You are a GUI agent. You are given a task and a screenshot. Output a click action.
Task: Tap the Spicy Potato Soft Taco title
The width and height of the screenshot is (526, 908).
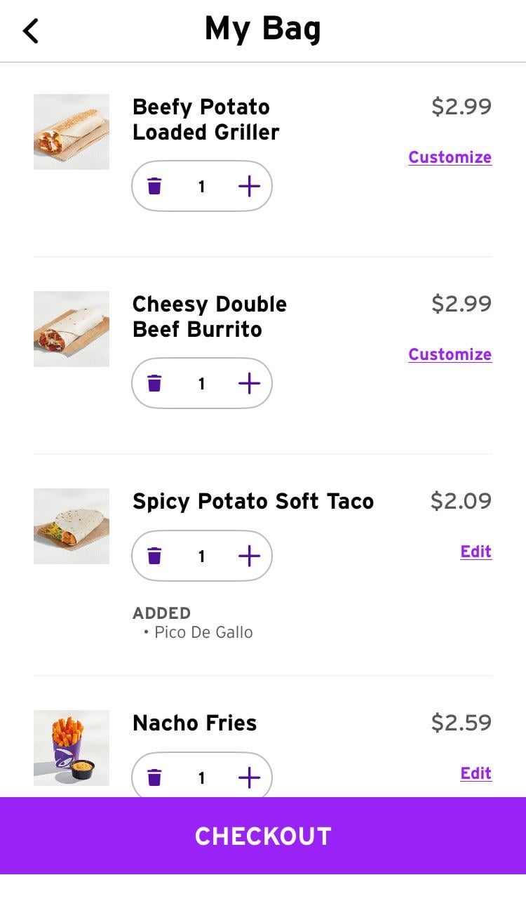[252, 501]
